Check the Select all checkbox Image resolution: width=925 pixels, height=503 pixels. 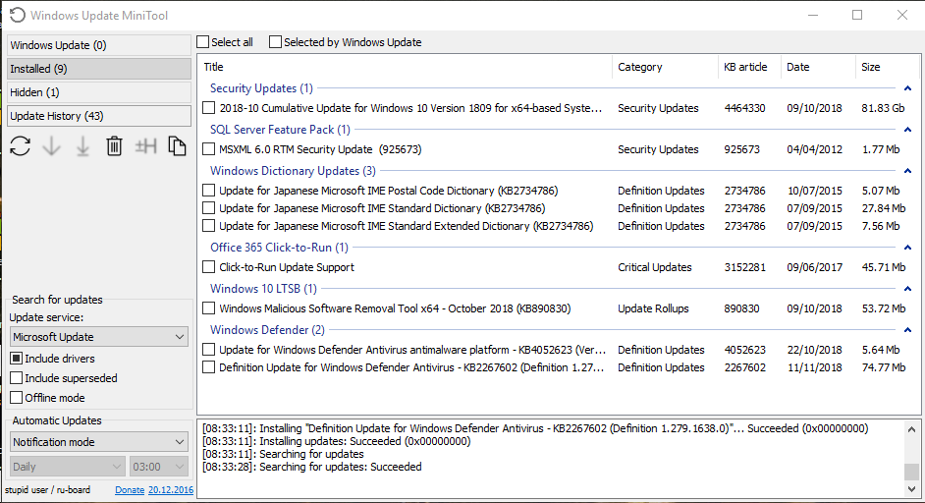pos(203,42)
